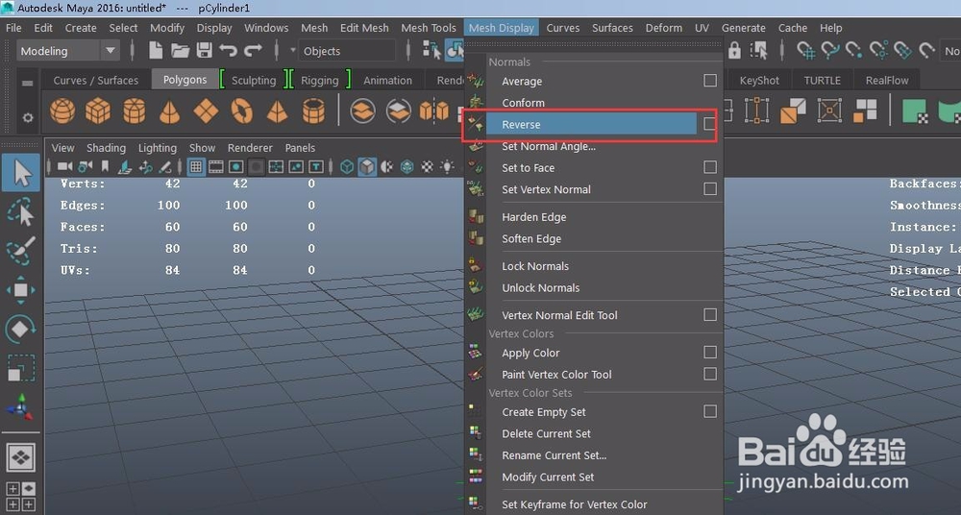This screenshot has height=515, width=961.
Task: Create a polygon sphere from shelf
Action: 62,111
